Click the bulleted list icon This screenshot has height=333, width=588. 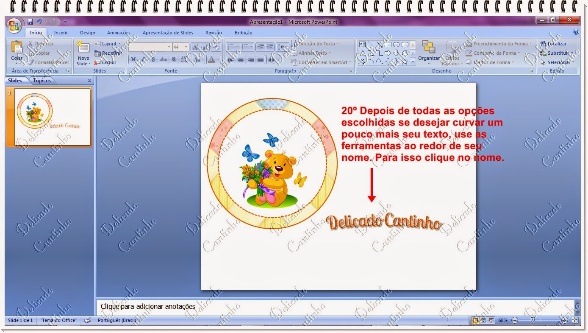coord(230,47)
